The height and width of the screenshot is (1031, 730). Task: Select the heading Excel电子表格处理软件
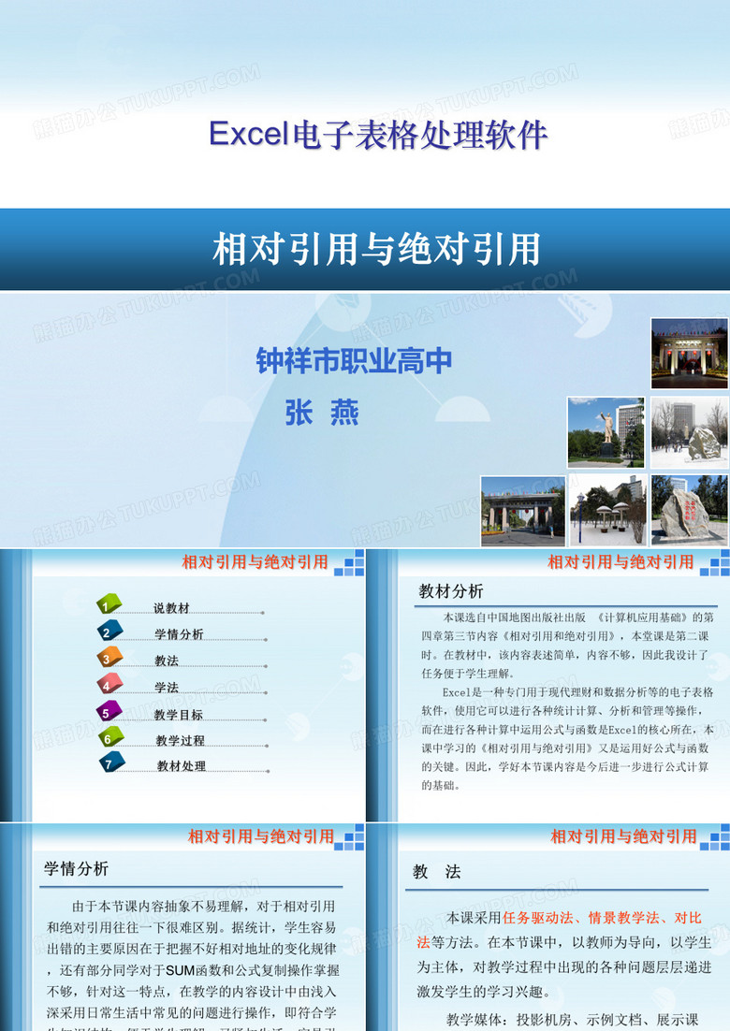[x=378, y=135]
